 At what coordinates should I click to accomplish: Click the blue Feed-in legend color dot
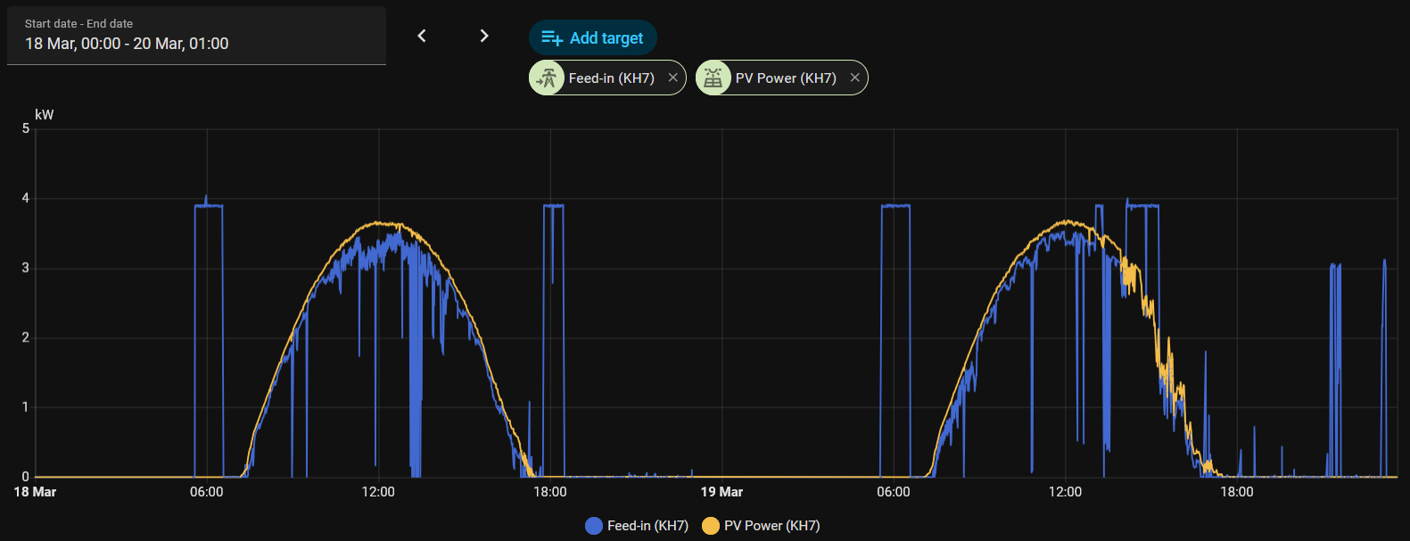coord(594,526)
